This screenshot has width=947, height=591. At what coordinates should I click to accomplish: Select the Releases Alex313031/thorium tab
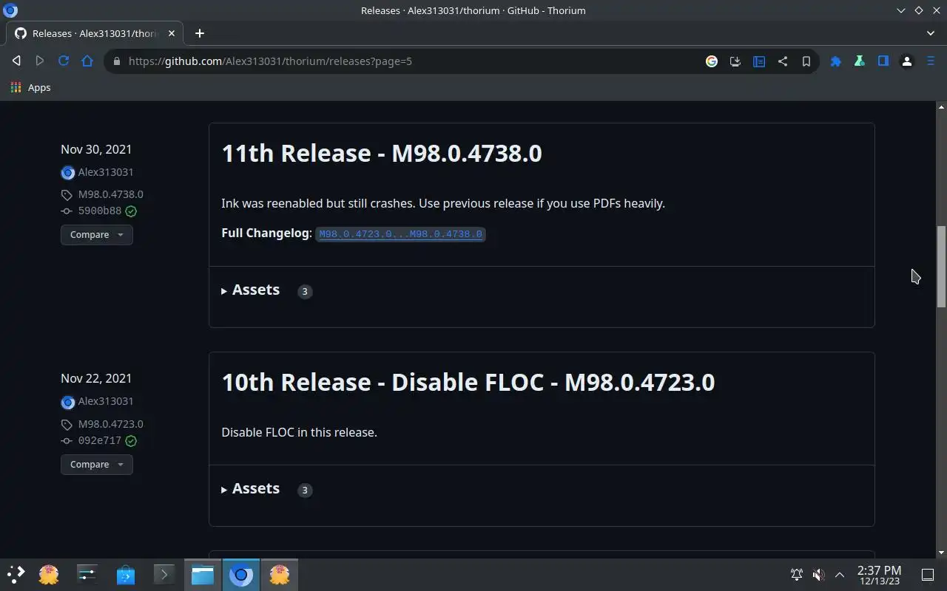[95, 33]
